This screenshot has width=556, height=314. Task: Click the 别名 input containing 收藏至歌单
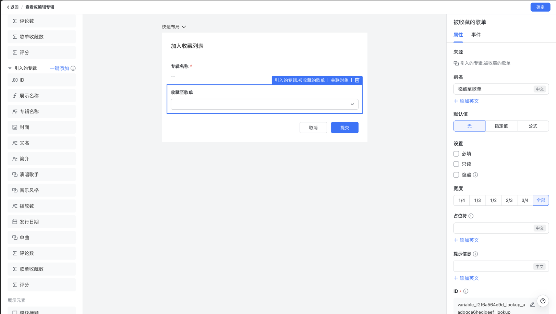tap(501, 89)
